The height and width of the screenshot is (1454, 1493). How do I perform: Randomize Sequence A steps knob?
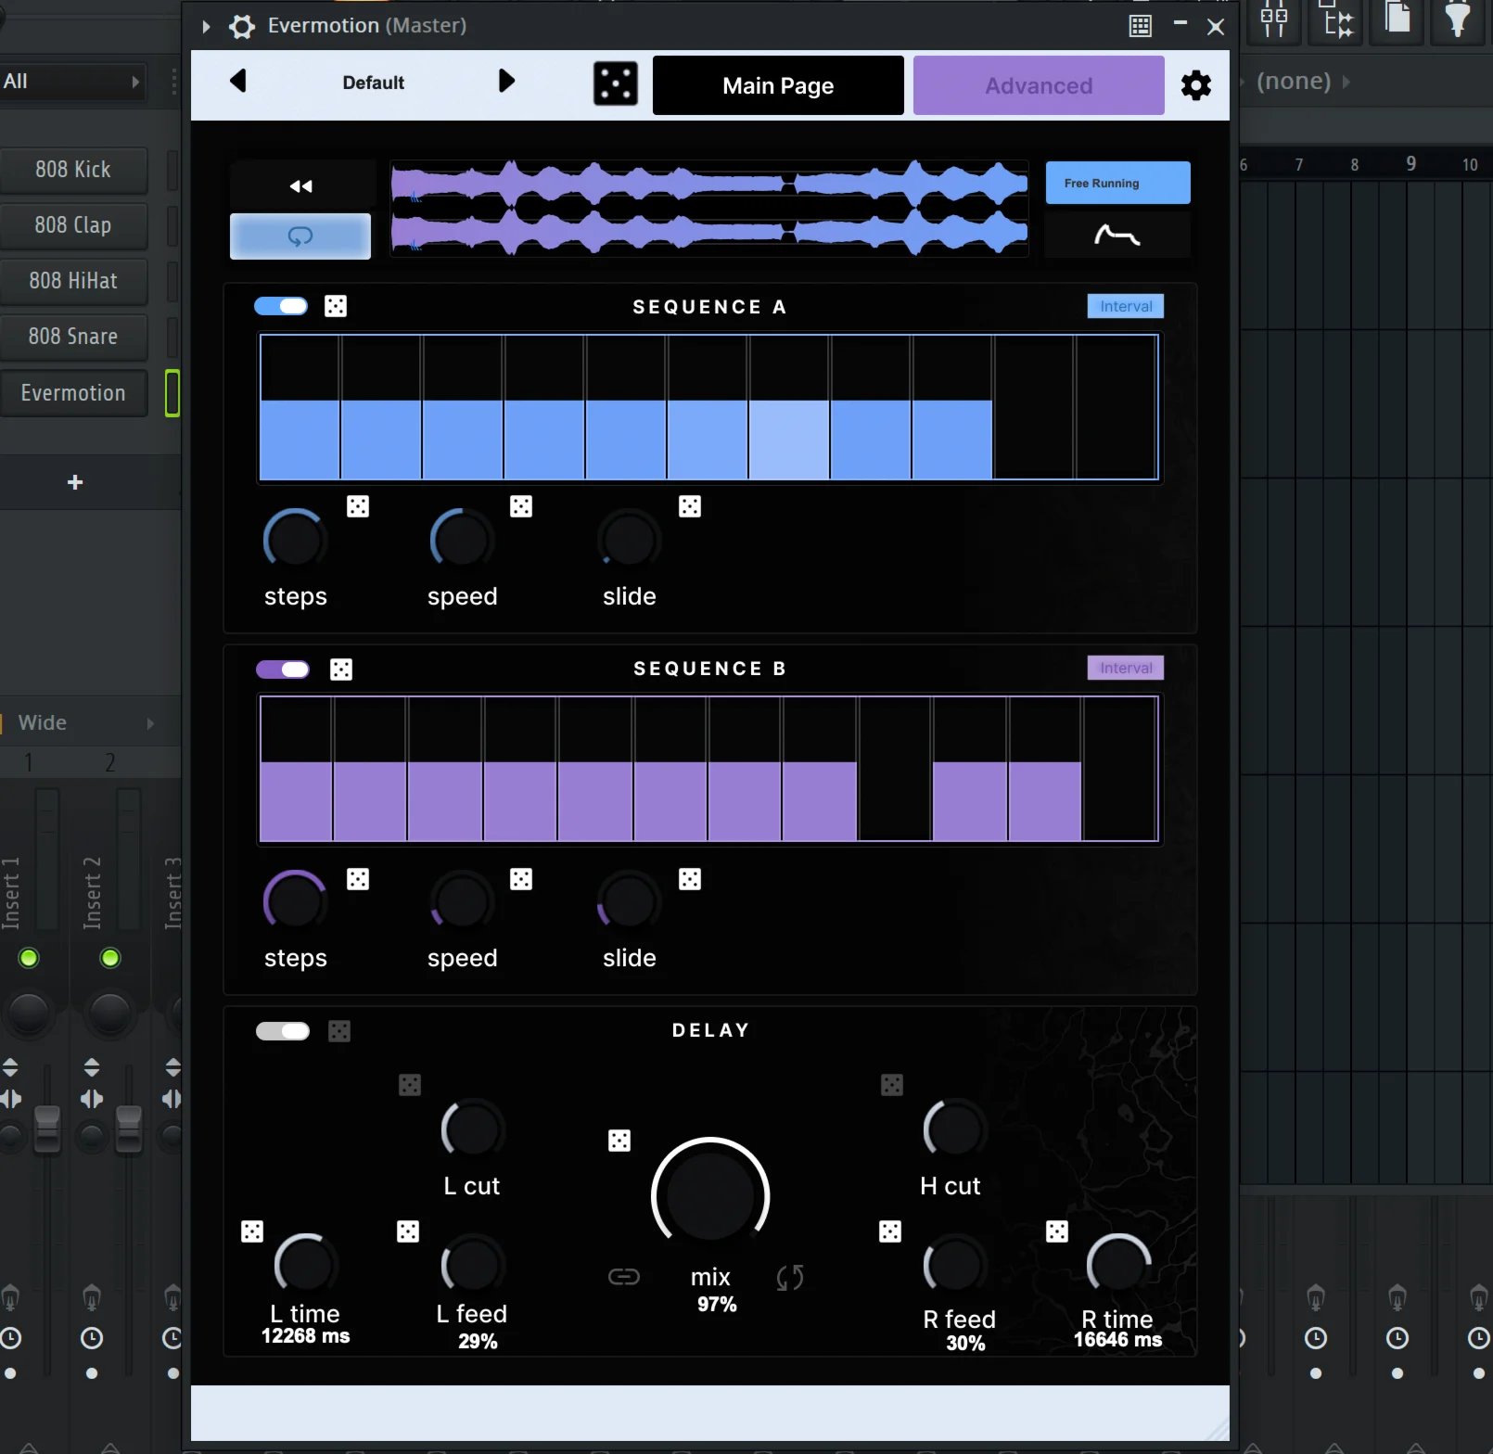click(x=358, y=506)
